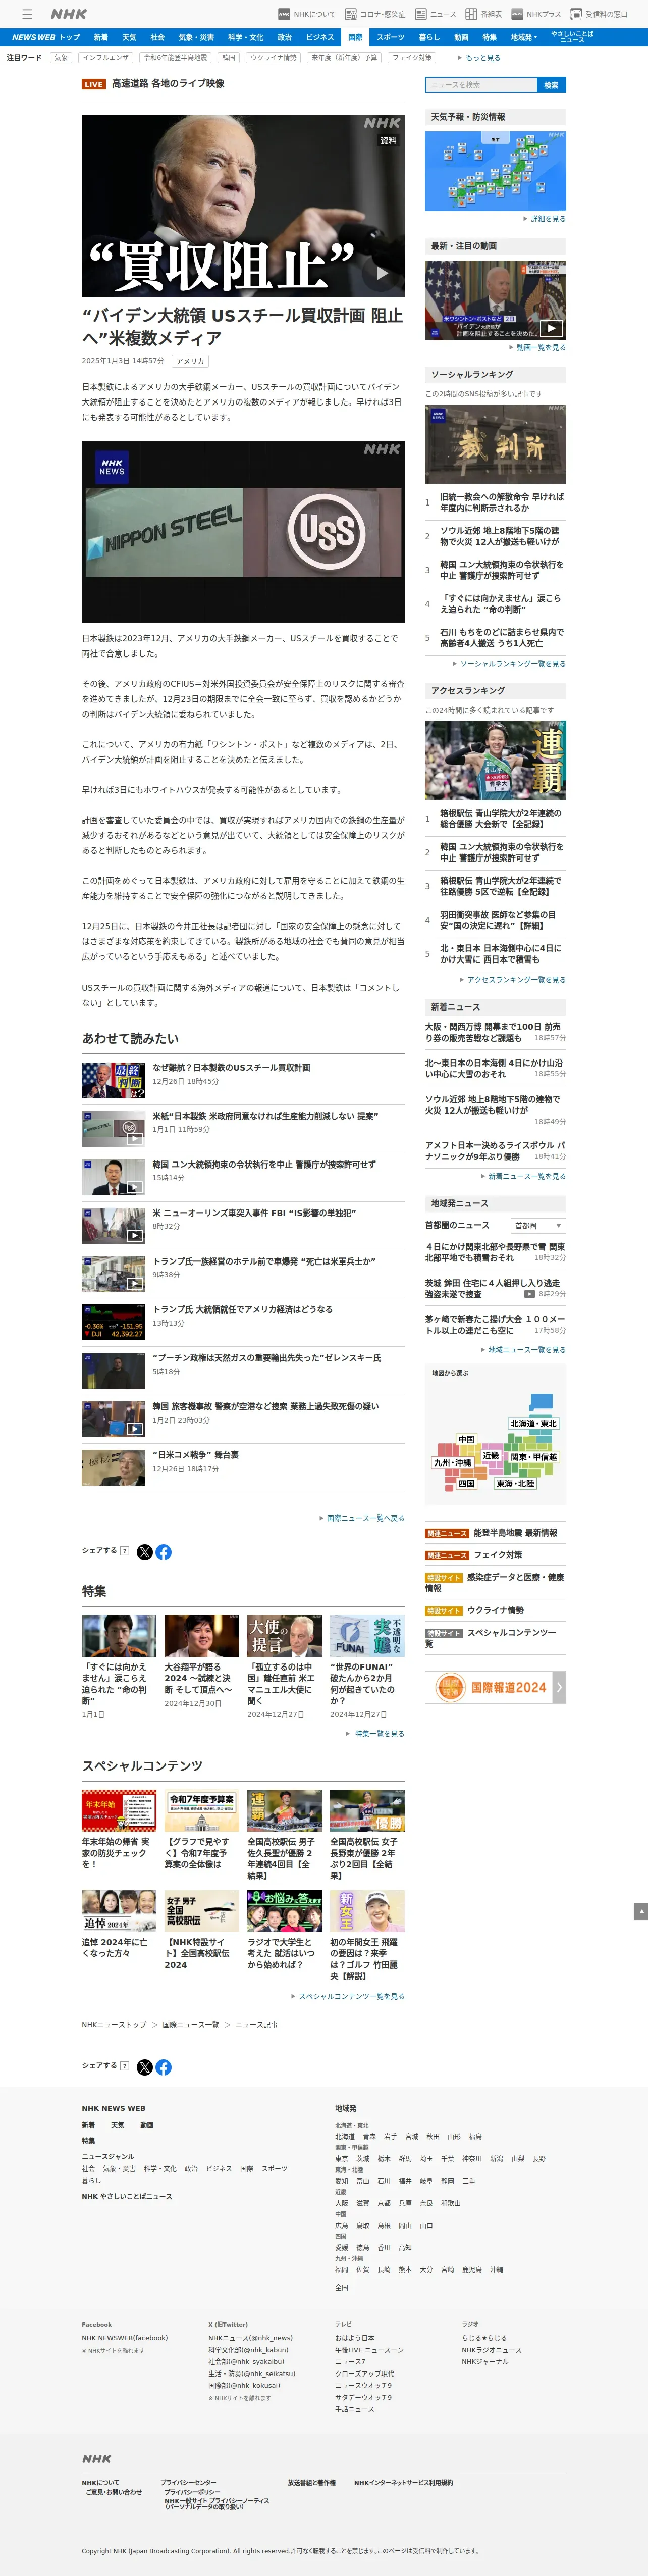Select 天気 navigation tab
648x2576 pixels.
pyautogui.click(x=129, y=37)
